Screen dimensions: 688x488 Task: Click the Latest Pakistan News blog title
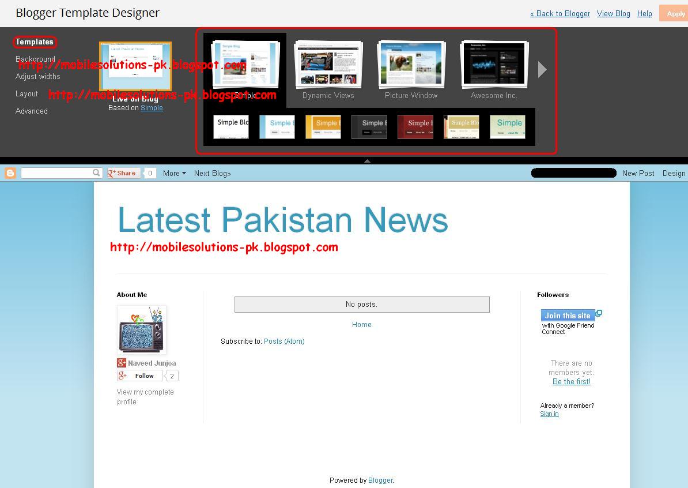click(x=283, y=220)
